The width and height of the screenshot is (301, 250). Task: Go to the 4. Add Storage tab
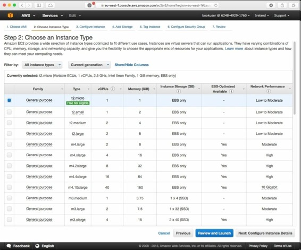click(122, 27)
